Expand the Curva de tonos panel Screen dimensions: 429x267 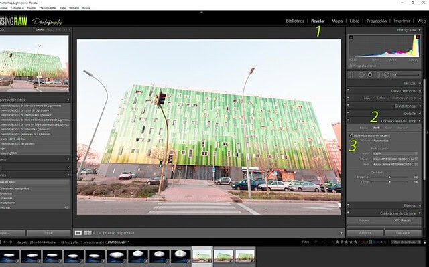(x=420, y=91)
